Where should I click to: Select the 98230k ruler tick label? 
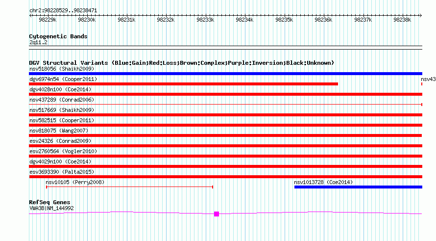87,20
